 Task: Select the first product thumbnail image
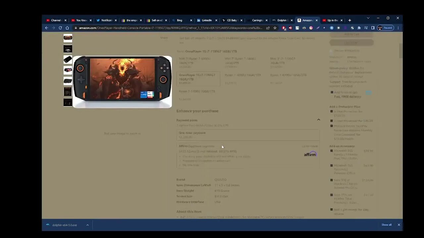pyautogui.click(x=68, y=38)
